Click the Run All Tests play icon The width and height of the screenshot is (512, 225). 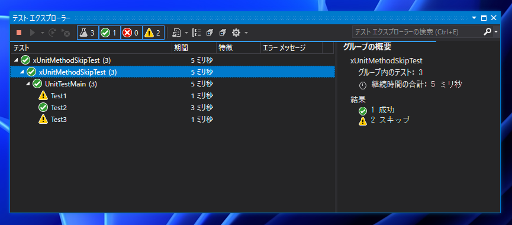[x=33, y=33]
